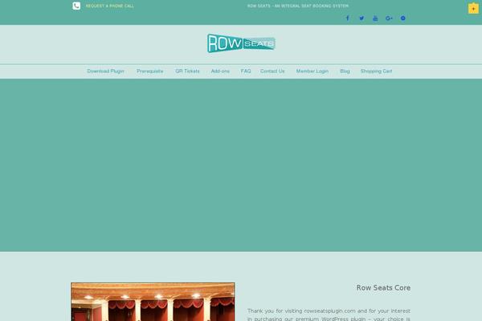Open the Request a Phone Call link

click(x=110, y=6)
